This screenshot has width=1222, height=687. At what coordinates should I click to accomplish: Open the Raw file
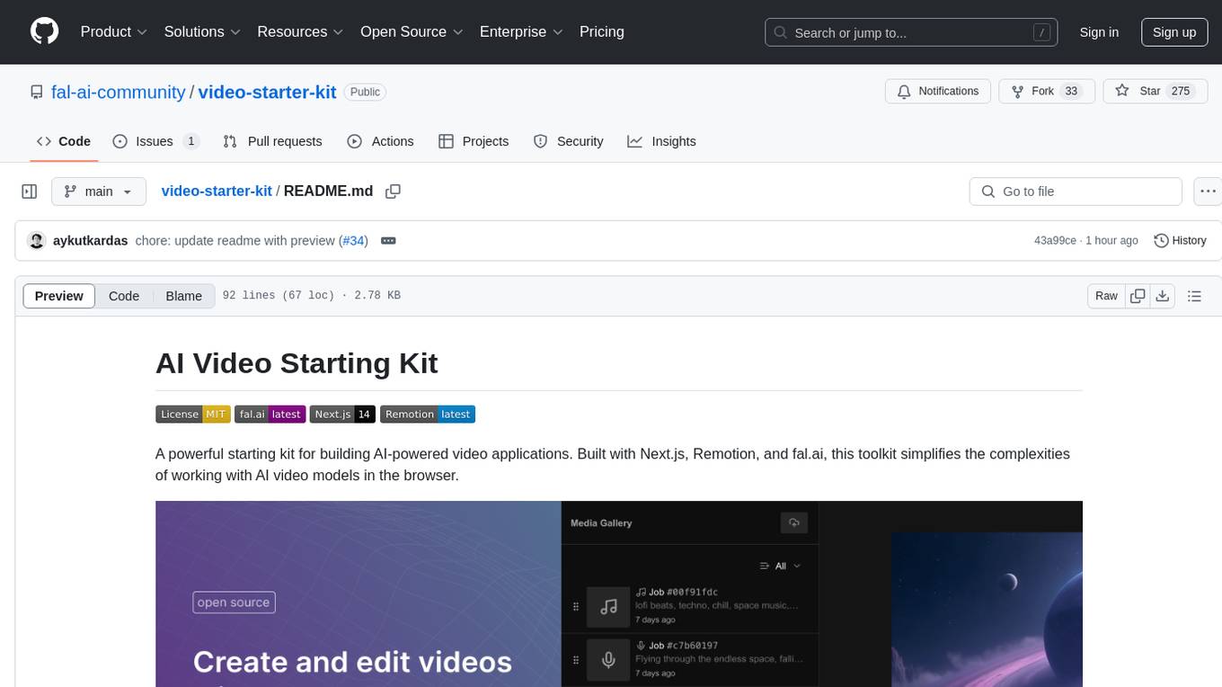pos(1106,296)
